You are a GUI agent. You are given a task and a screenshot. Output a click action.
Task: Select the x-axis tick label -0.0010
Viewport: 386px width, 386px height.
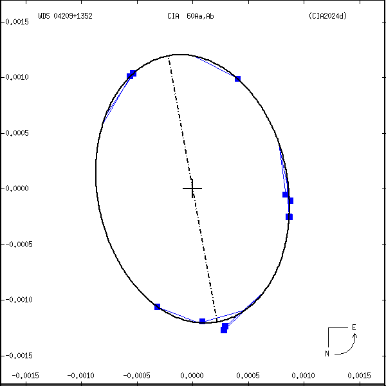(x=81, y=376)
